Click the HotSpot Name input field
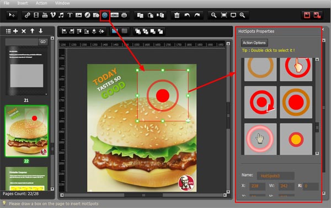This screenshot has width=331, height=208. [x=275, y=175]
